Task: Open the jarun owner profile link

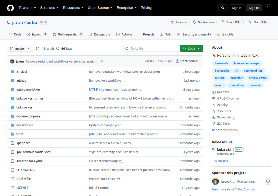Action: 17,22
